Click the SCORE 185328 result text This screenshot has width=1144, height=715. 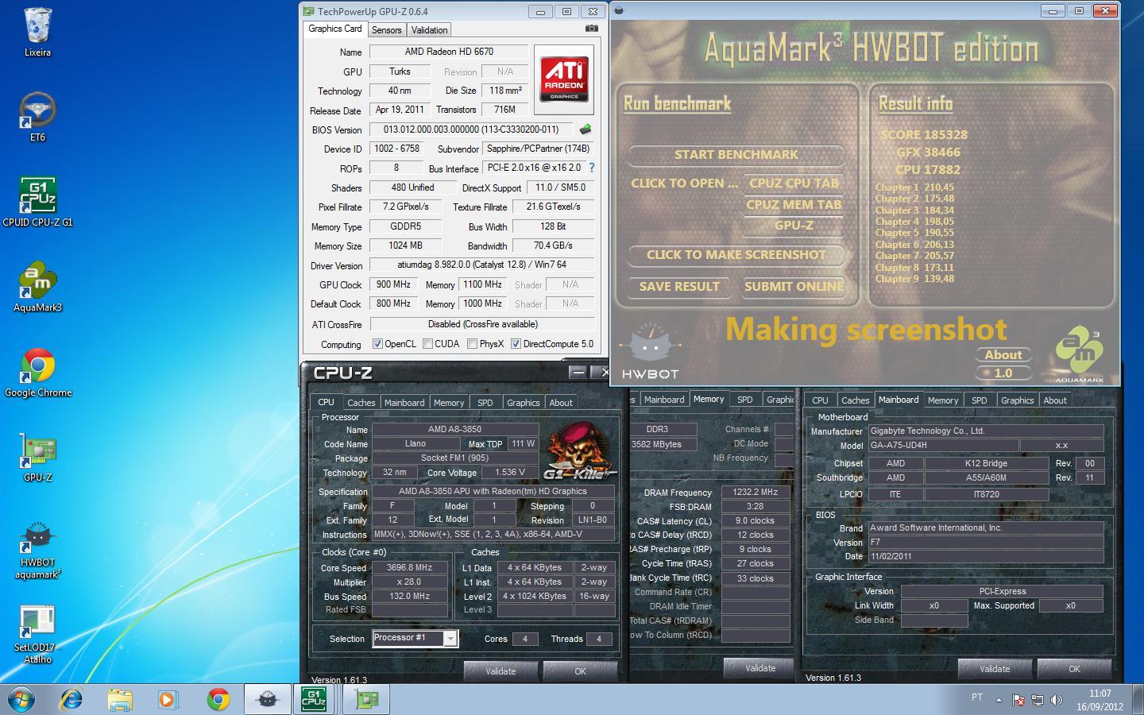coord(923,135)
